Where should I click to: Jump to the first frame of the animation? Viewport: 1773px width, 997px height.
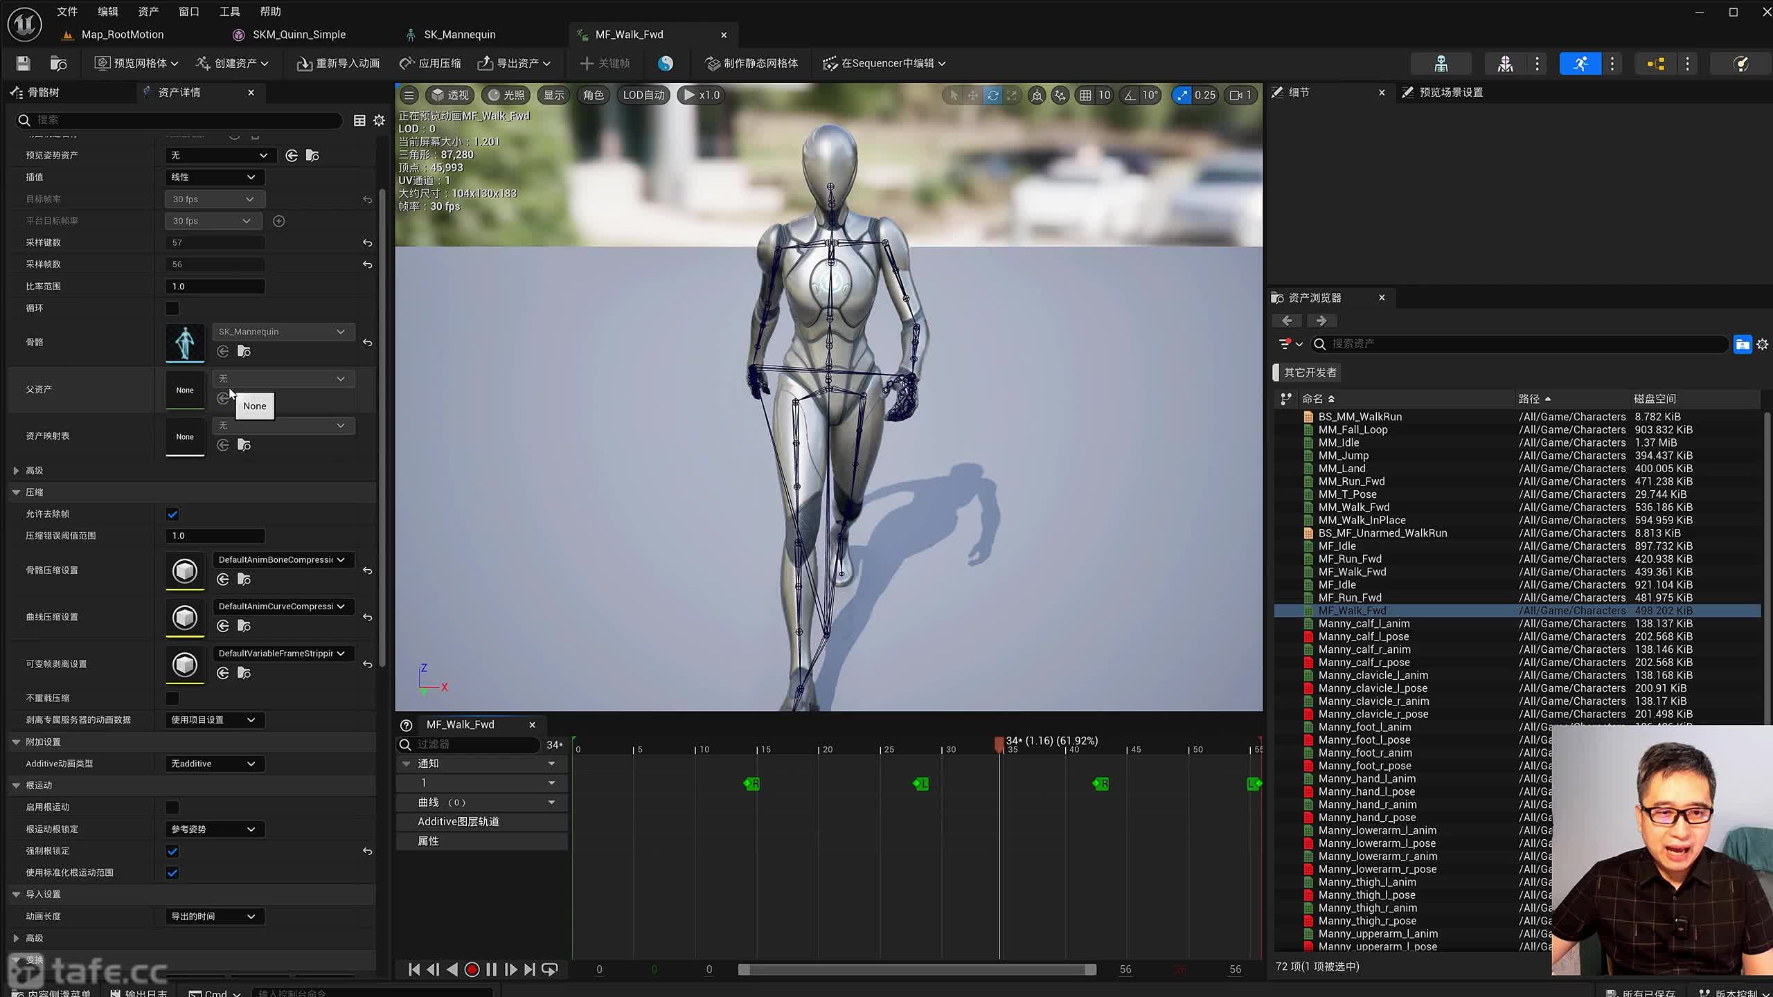click(413, 969)
